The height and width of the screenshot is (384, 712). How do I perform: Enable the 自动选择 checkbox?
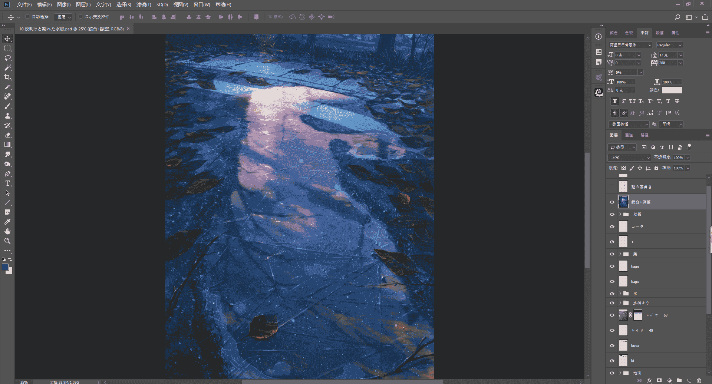click(x=27, y=17)
